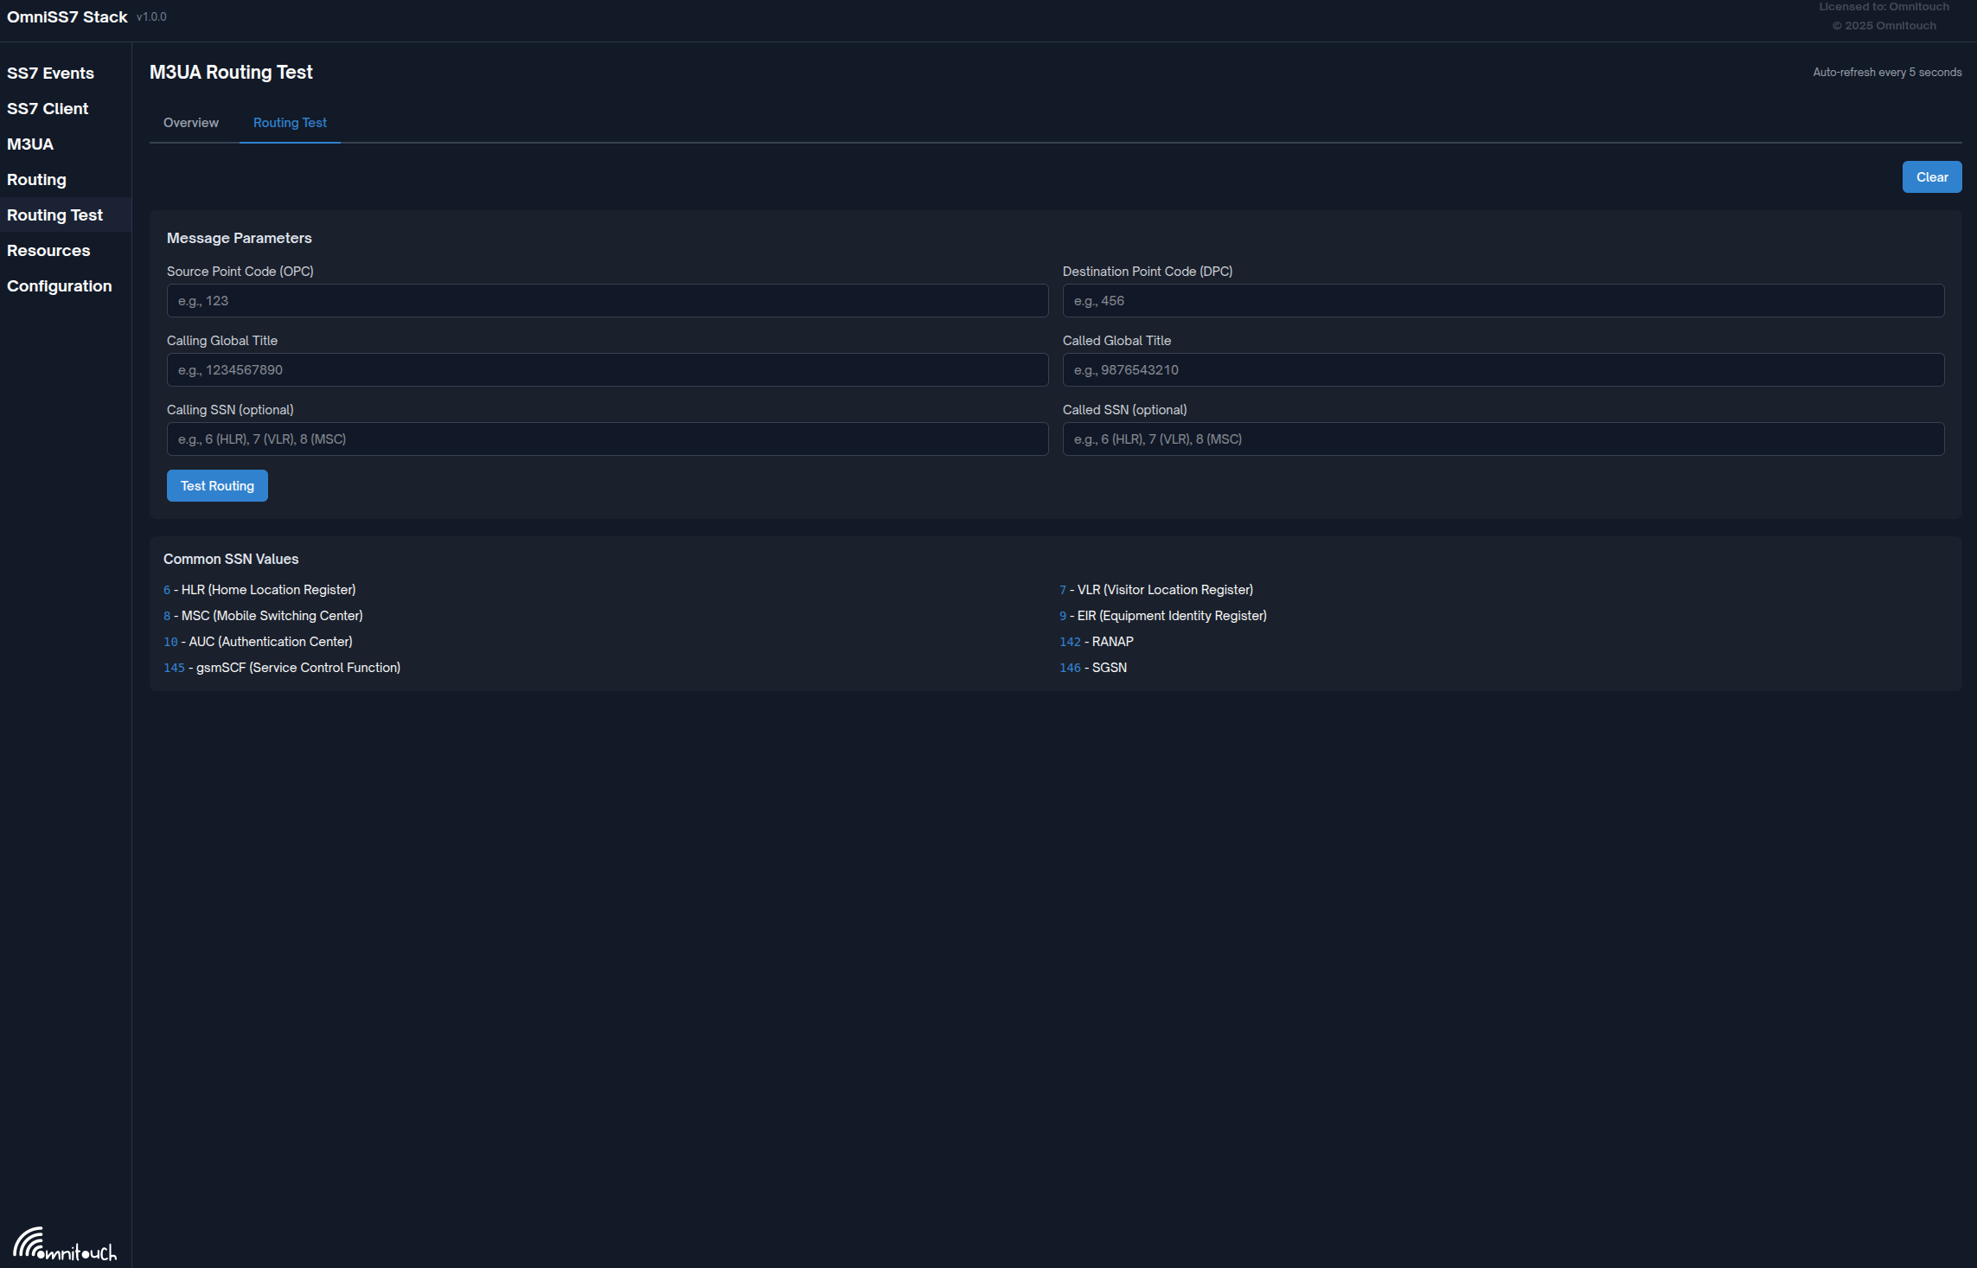Viewport: 1977px width, 1268px height.
Task: Switch to the Overview tab
Action: point(190,123)
